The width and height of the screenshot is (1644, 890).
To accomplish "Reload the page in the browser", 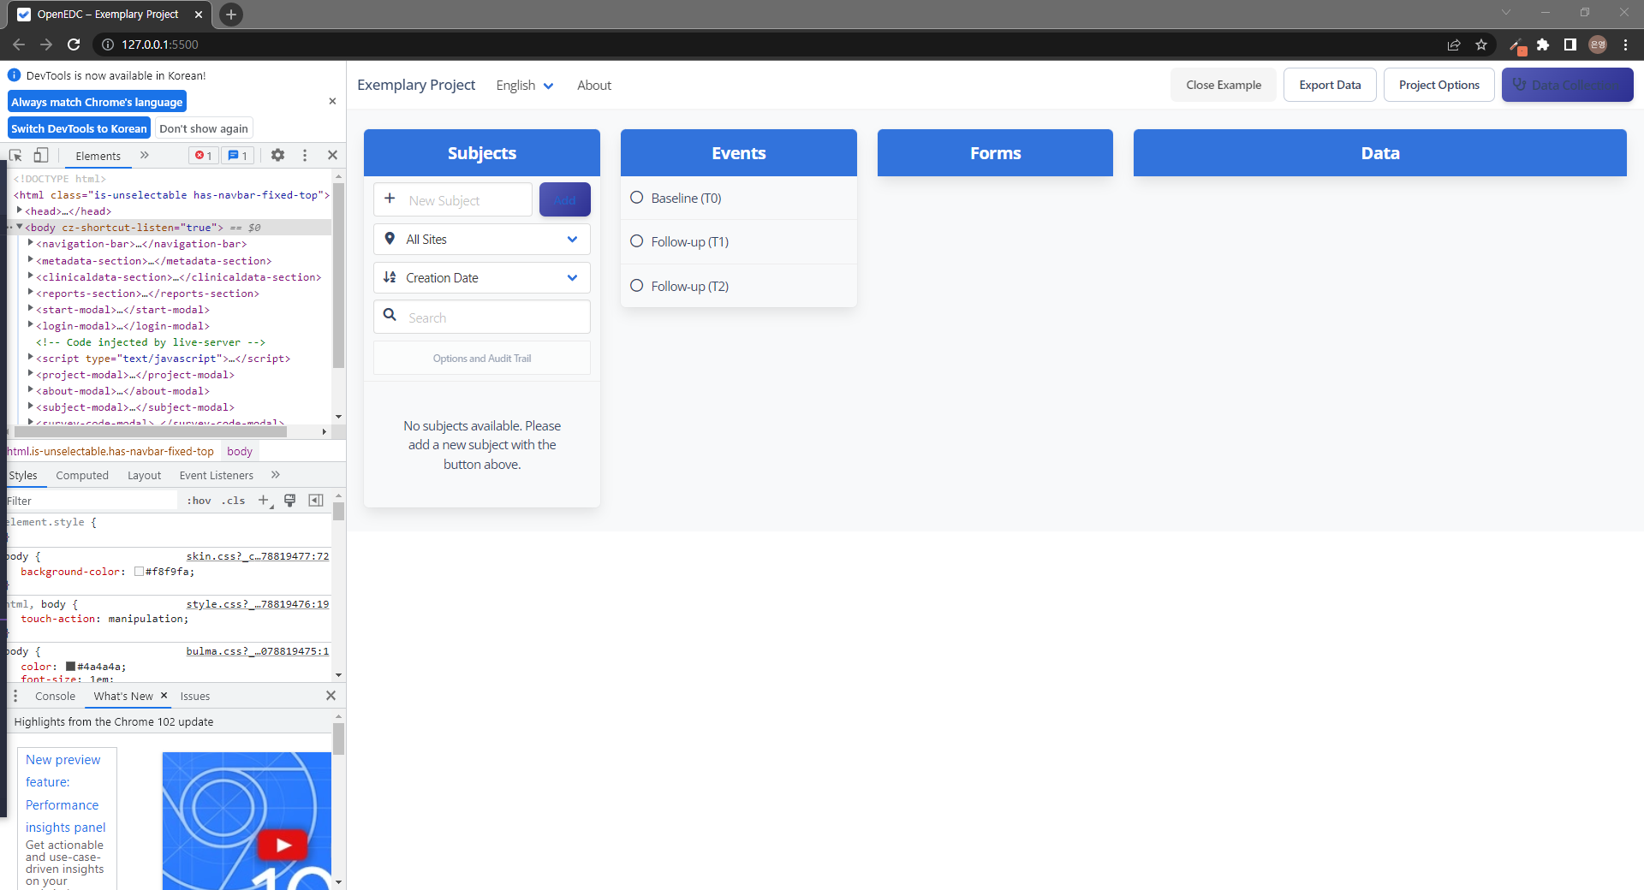I will point(74,44).
